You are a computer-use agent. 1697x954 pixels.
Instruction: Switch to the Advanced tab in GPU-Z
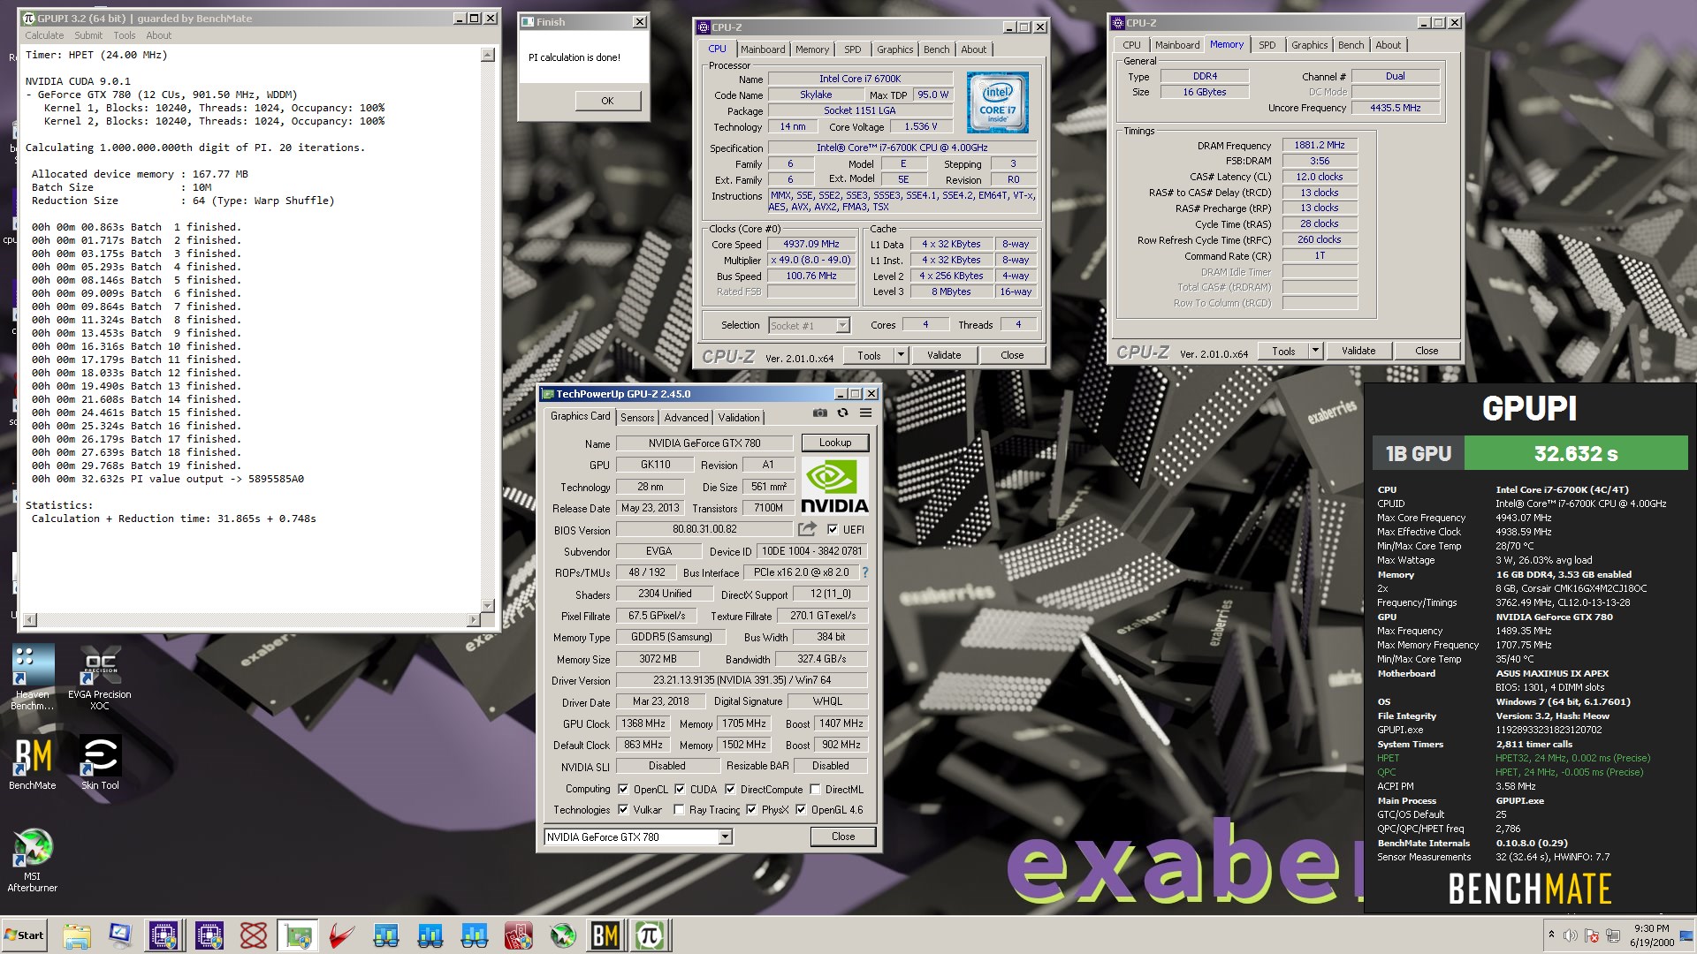[686, 418]
